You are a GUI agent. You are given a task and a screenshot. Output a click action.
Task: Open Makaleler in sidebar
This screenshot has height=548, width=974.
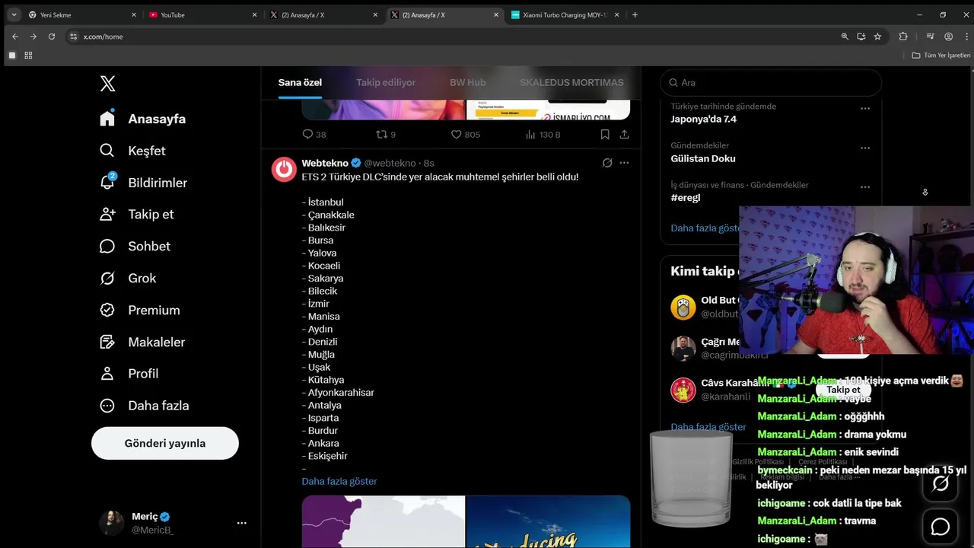142,342
